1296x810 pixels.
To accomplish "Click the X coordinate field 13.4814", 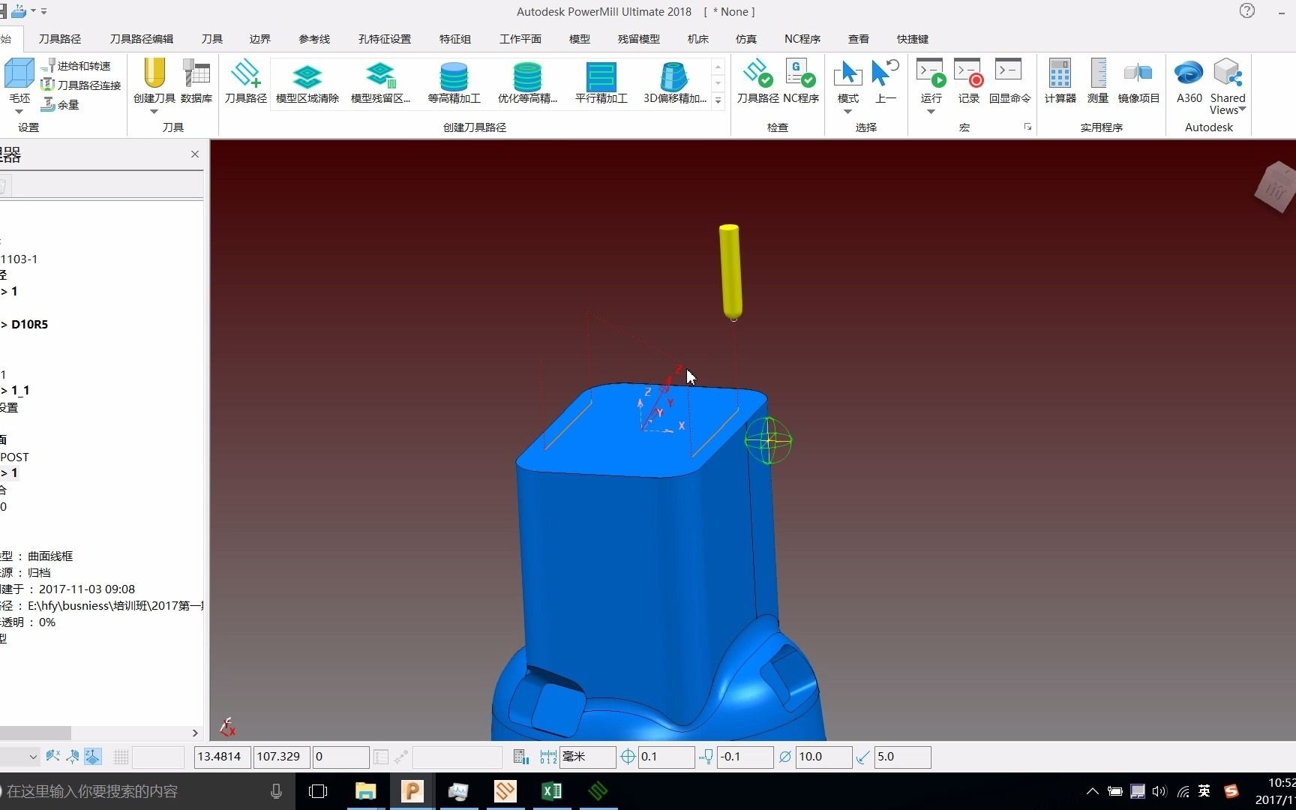I will [222, 757].
